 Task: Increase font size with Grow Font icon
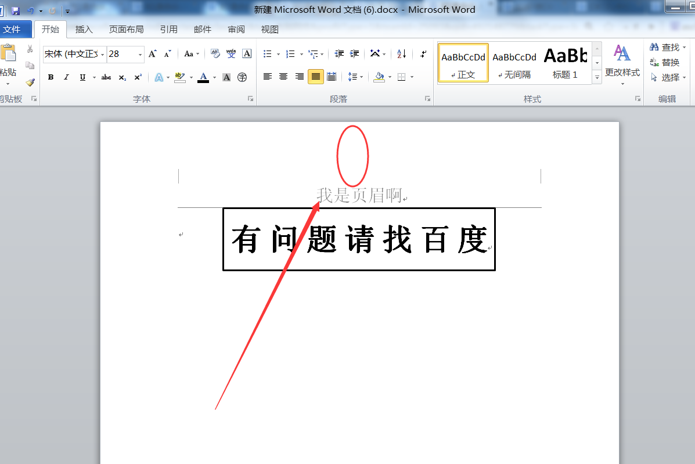pos(153,54)
